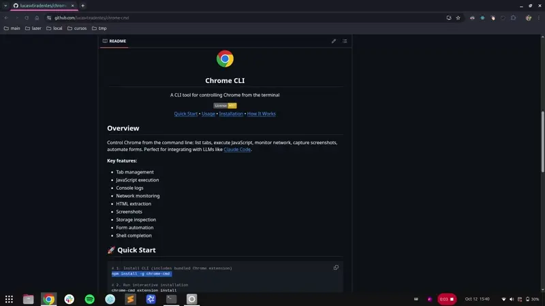Follow the How It Works link
545x306 pixels.
point(262,114)
